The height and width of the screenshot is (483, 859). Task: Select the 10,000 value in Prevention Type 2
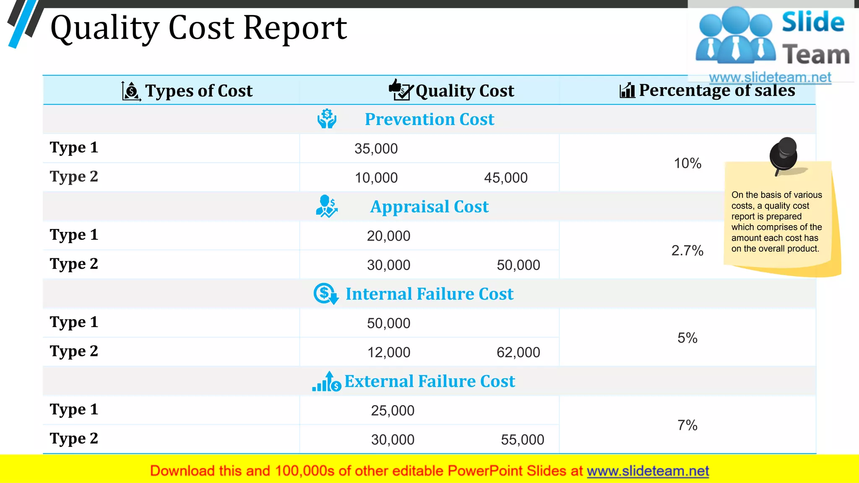coord(376,178)
